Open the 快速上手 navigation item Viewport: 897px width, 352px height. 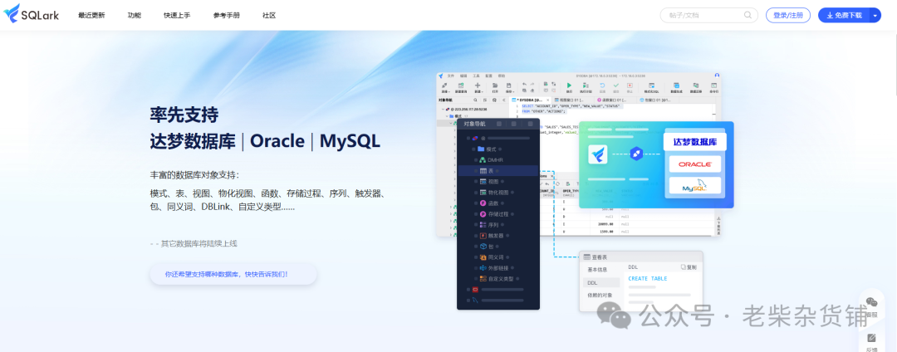pyautogui.click(x=177, y=16)
